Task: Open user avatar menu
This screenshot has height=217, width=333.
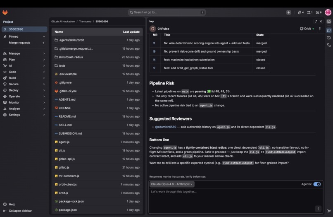Action: pyautogui.click(x=328, y=12)
